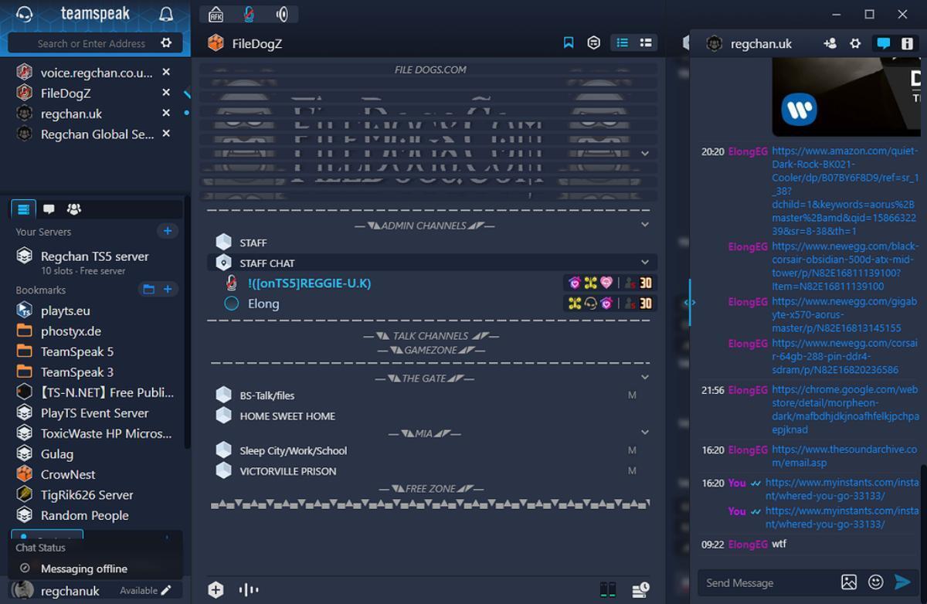Send the chat message arrow
This screenshot has width=927, height=604.
tap(902, 582)
